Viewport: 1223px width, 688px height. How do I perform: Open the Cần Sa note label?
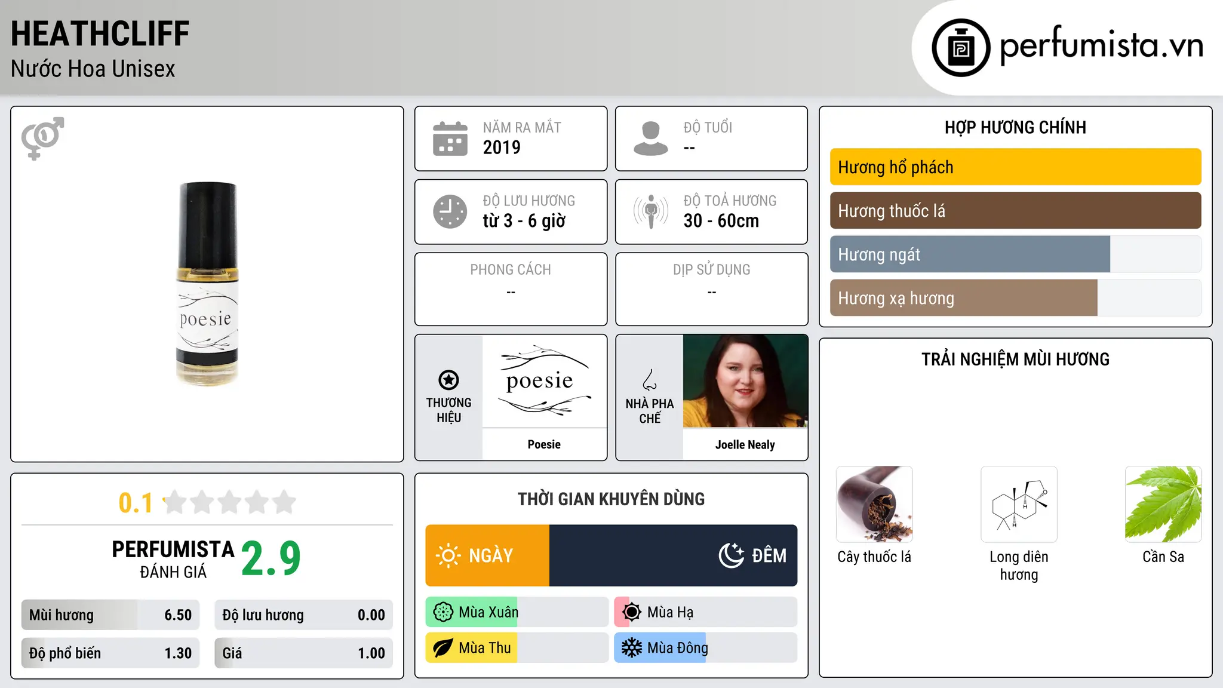[1163, 557]
